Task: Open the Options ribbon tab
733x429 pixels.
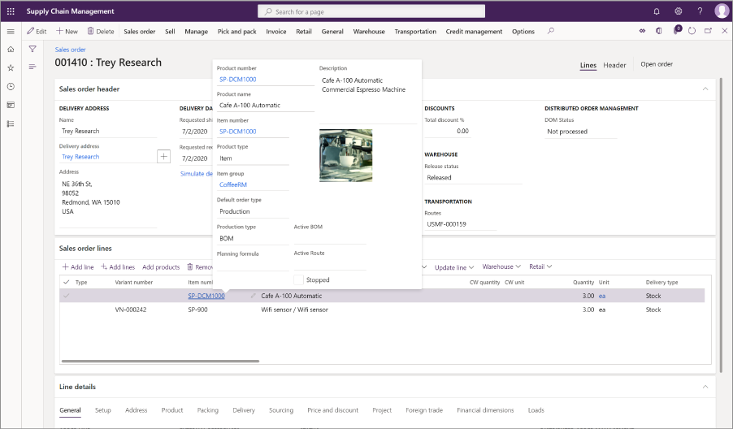Action: tap(523, 32)
